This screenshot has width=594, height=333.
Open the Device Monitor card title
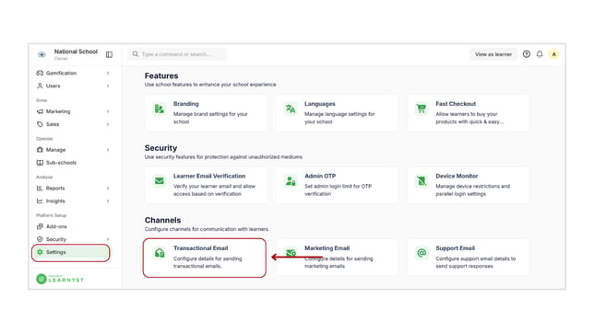[x=457, y=176]
